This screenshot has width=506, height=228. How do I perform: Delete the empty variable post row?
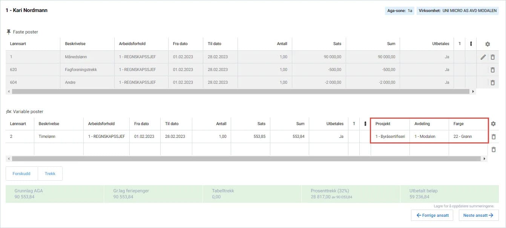(x=493, y=149)
